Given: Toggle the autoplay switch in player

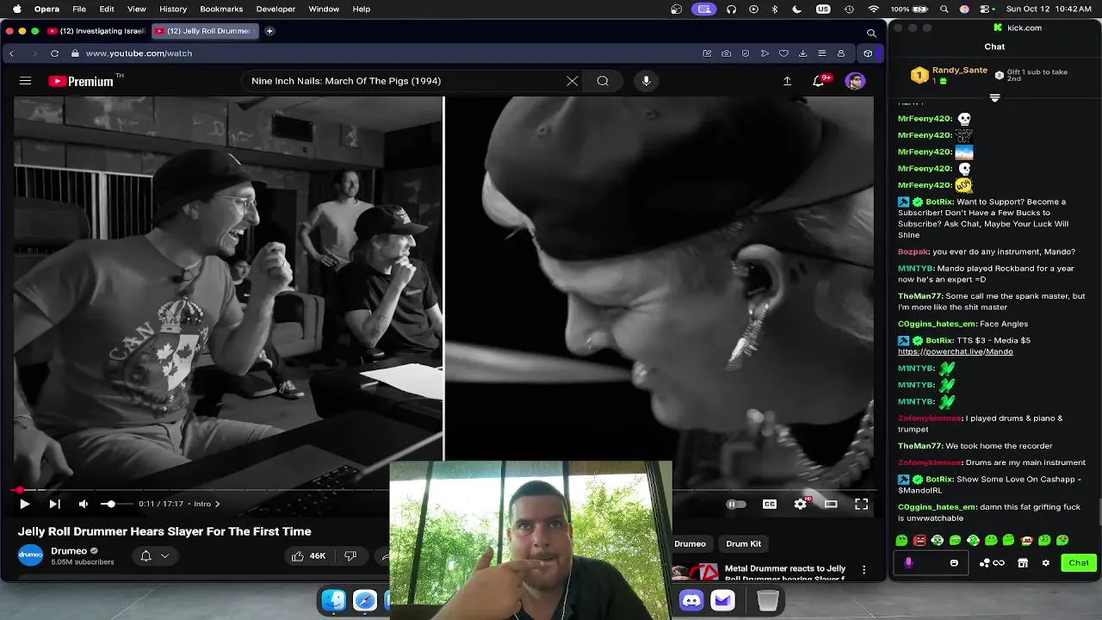Looking at the screenshot, I should pos(735,504).
